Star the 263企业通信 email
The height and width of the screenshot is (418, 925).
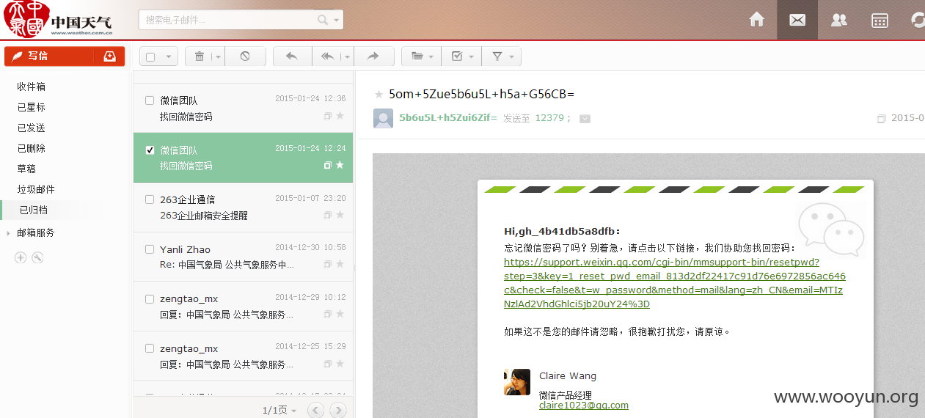coord(340,215)
